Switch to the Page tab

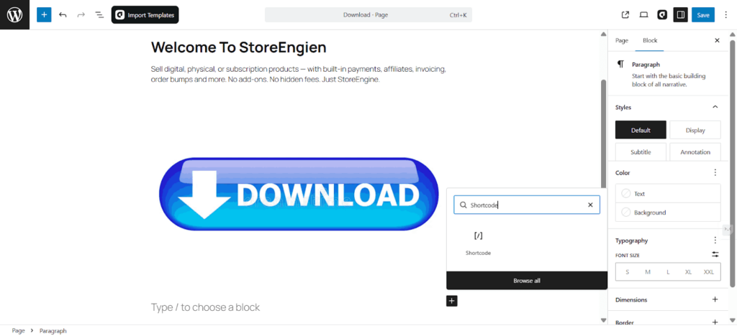pyautogui.click(x=622, y=40)
